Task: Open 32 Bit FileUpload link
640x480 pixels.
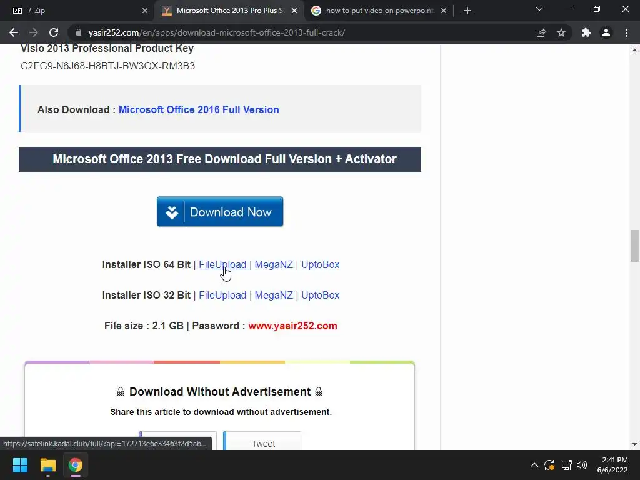Action: point(222,295)
